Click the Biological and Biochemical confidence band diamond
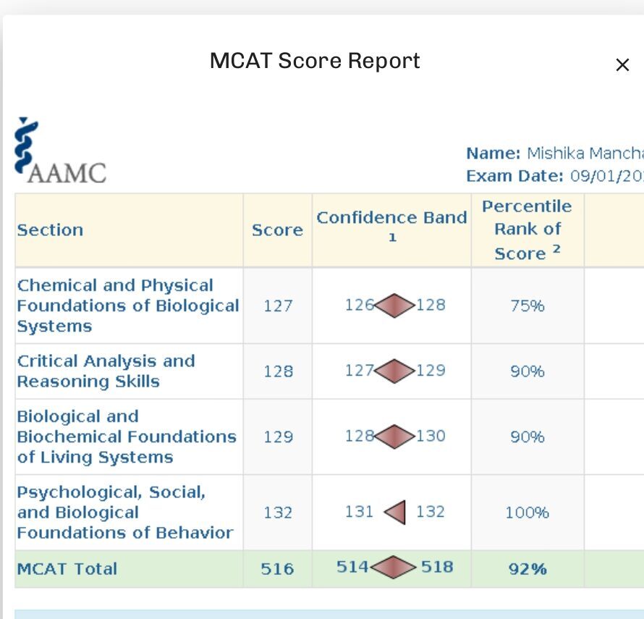644x619 pixels. coord(394,437)
